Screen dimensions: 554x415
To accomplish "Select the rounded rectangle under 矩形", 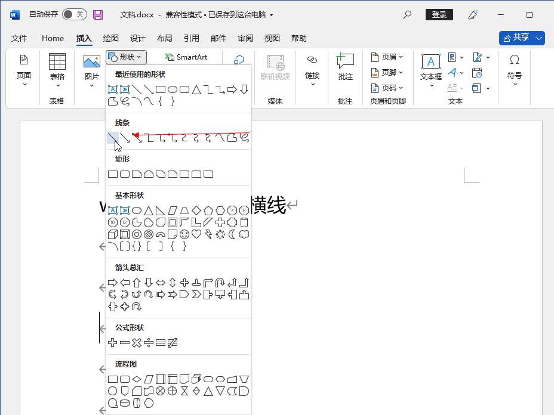I will pos(125,174).
